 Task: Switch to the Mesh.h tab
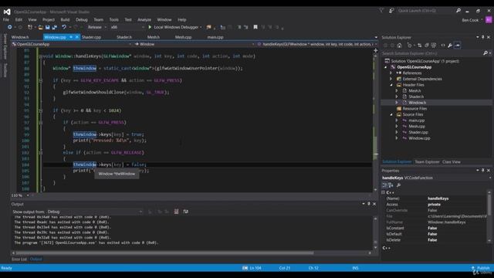click(154, 37)
